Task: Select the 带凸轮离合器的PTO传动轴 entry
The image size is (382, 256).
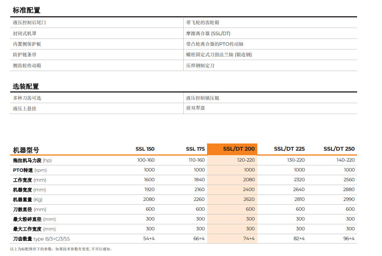Action: (x=215, y=44)
